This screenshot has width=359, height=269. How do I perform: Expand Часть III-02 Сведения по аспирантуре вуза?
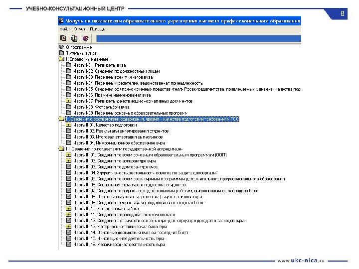pos(68,160)
